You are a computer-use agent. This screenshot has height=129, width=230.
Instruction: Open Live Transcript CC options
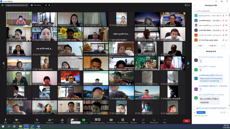[x=111, y=121]
